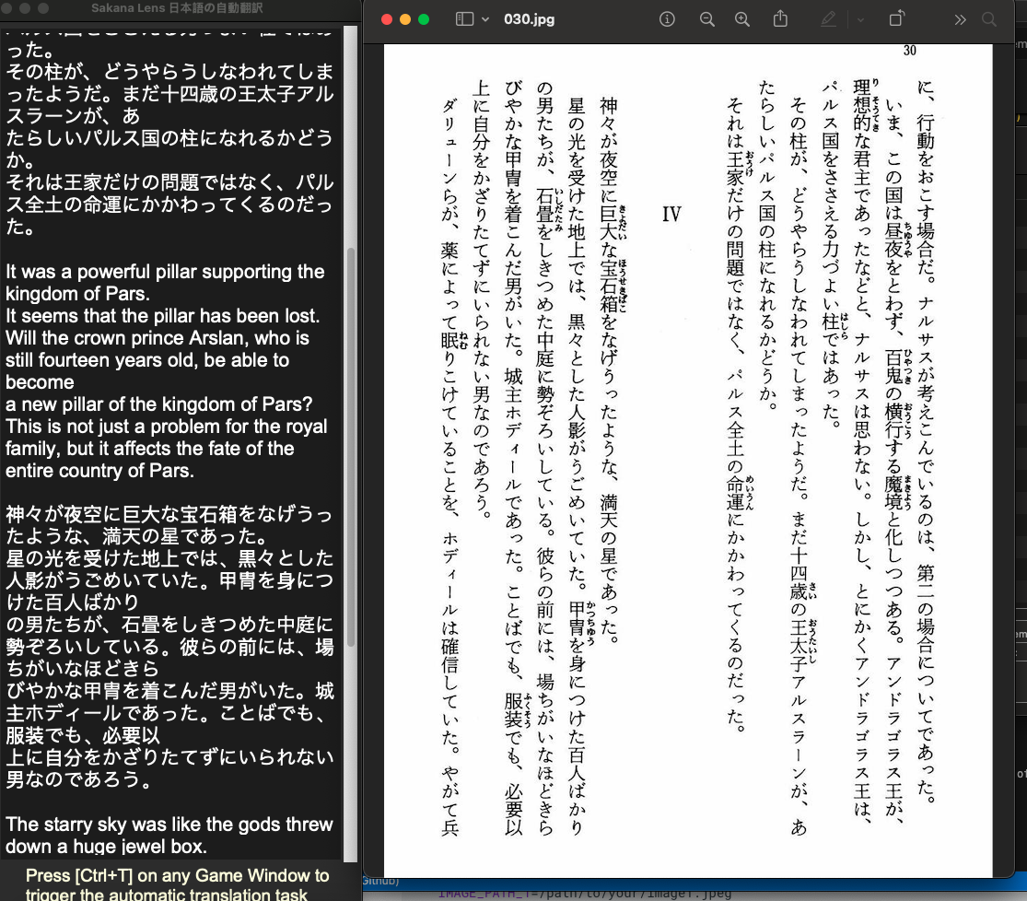Open the sidebar view options chevron
Screen dimensions: 1027x901
click(x=485, y=19)
